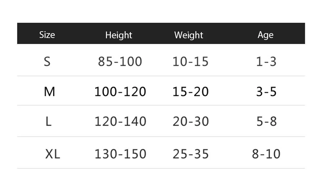Select the M size cell
This screenshot has height=193, width=323.
pos(49,92)
